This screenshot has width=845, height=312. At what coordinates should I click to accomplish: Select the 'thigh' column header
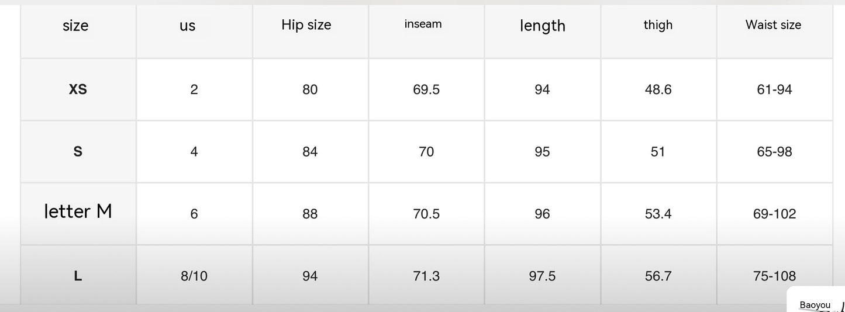[x=658, y=25]
